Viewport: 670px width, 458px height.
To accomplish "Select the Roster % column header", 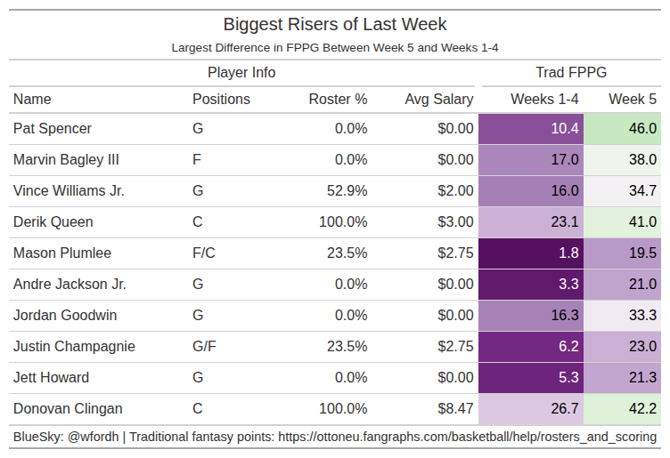I will coord(338,100).
